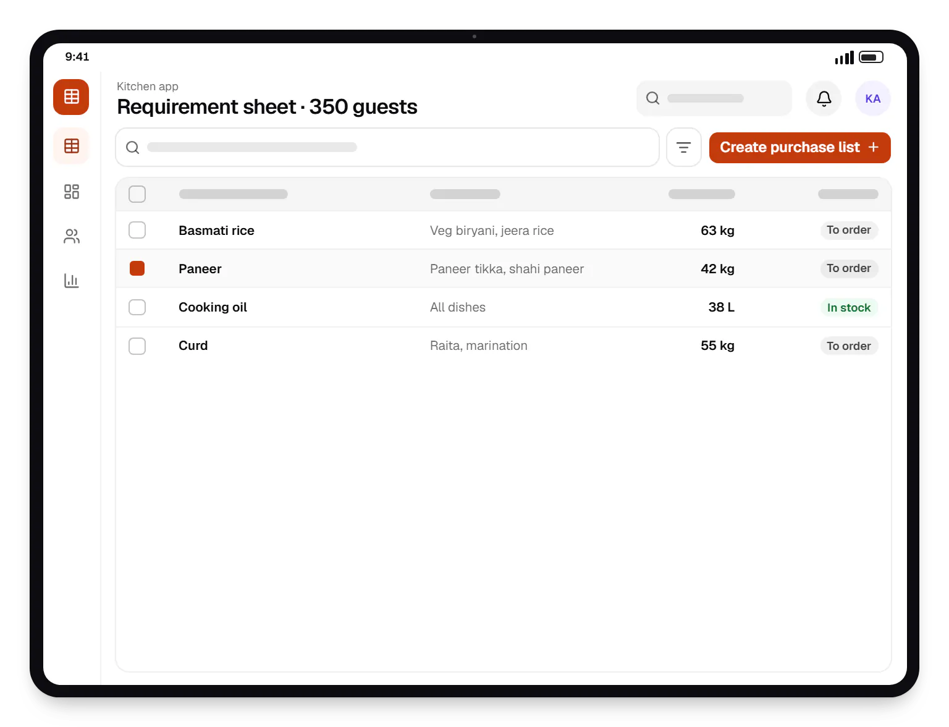This screenshot has width=949, height=727.
Task: Open the KA profile avatar
Action: 872,98
